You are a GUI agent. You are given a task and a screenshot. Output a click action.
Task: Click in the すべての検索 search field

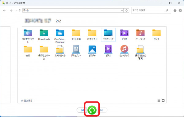click(148, 10)
